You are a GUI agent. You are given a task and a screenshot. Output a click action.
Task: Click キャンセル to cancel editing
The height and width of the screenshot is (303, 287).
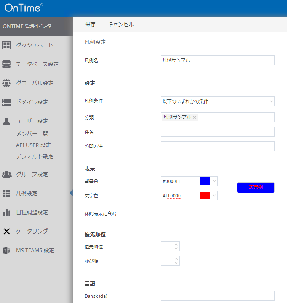(x=120, y=24)
